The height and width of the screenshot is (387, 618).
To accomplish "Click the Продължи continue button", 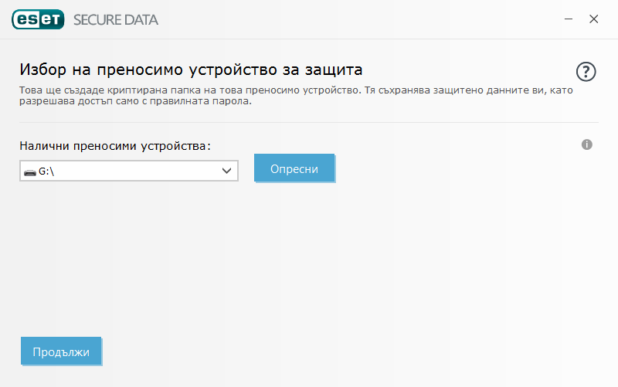I will [61, 351].
